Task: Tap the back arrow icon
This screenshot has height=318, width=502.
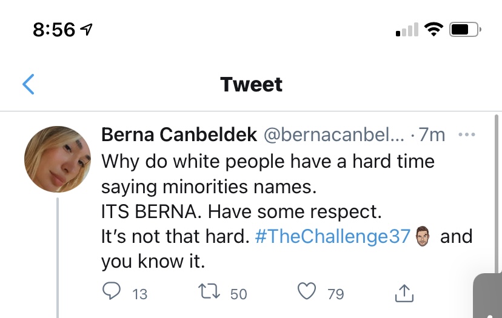Action: 28,84
